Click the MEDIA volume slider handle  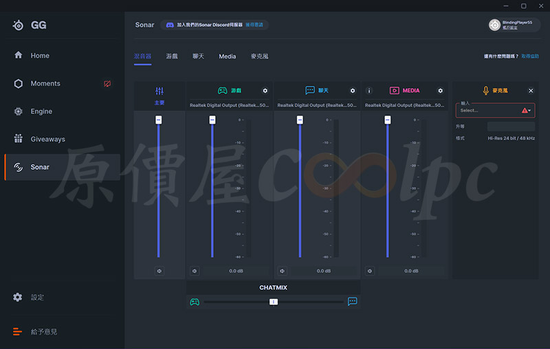388,120
